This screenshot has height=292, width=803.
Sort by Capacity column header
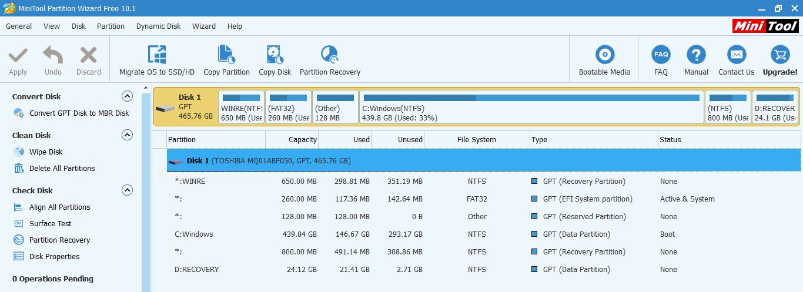pyautogui.click(x=292, y=140)
